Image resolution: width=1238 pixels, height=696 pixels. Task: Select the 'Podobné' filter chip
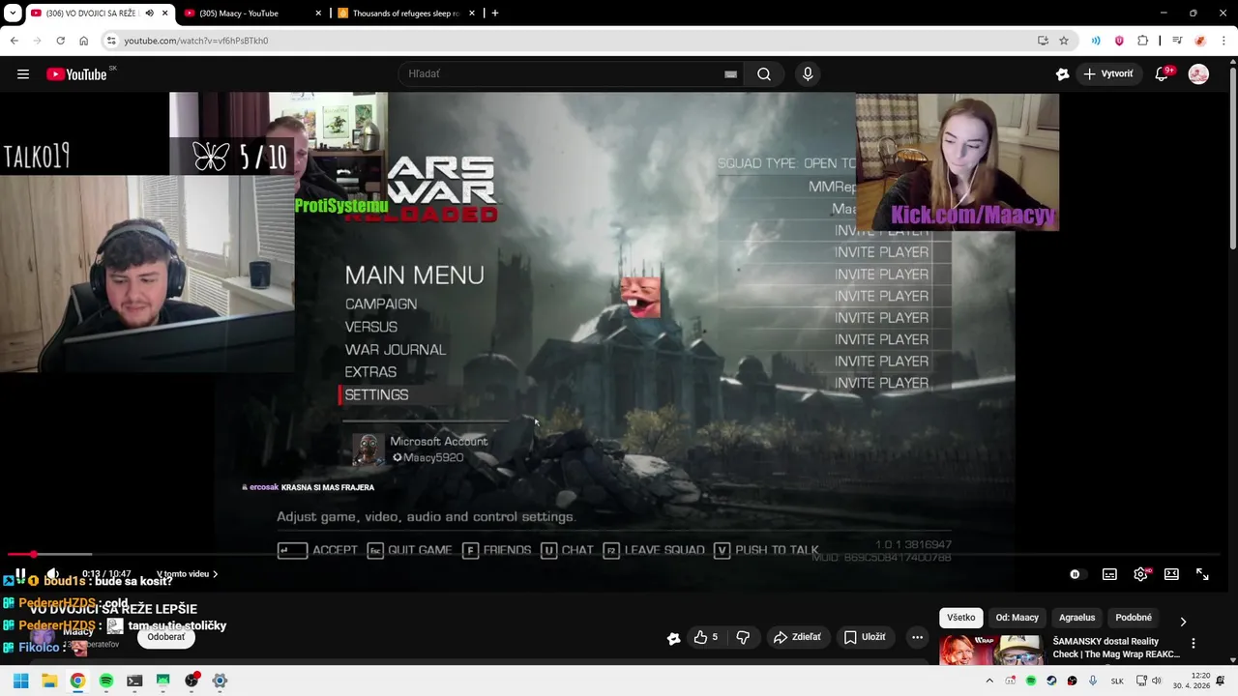point(1134,618)
